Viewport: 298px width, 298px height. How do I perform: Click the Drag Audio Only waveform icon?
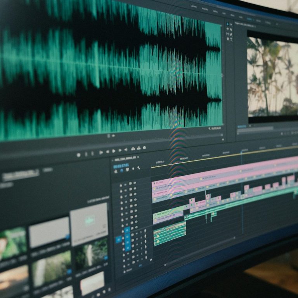pyautogui.click(x=113, y=135)
